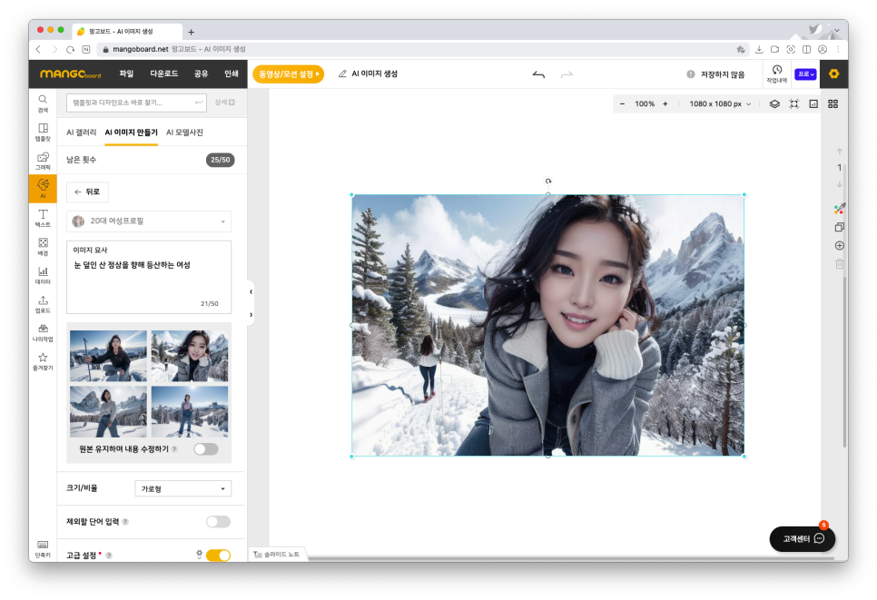This screenshot has width=877, height=600.
Task: Open the 즐겨찾기 favorites panel
Action: pyautogui.click(x=43, y=361)
